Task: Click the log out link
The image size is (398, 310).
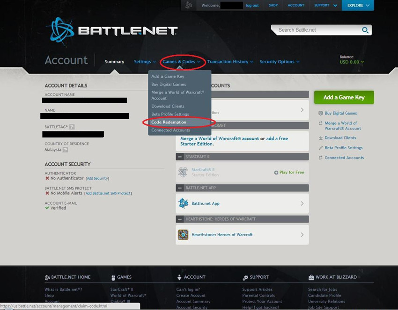Action: click(x=252, y=6)
